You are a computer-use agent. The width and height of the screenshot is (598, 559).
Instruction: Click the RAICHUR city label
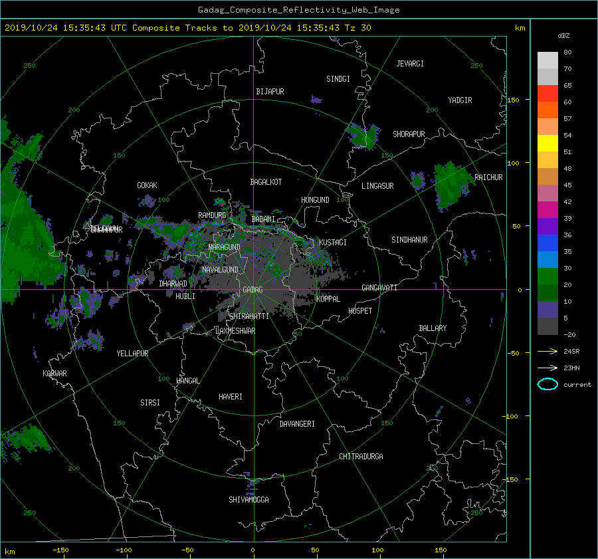tap(488, 177)
